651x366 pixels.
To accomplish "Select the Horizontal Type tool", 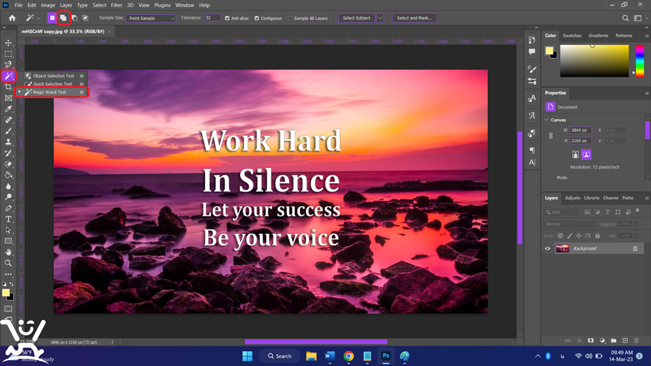I will pos(8,219).
